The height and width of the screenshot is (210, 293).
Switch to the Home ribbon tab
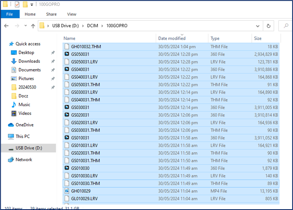click(30, 14)
